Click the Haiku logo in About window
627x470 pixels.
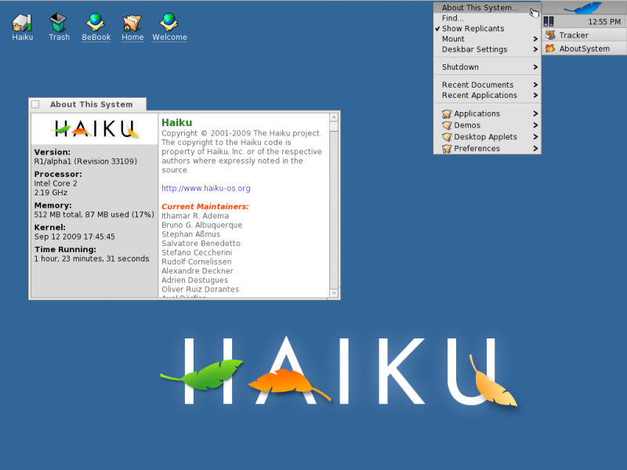(x=95, y=128)
